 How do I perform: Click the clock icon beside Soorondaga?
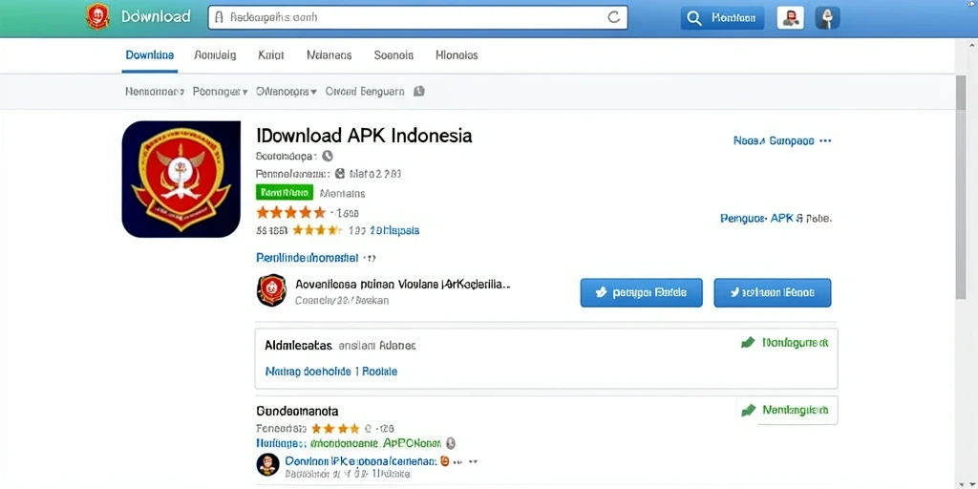tap(328, 156)
